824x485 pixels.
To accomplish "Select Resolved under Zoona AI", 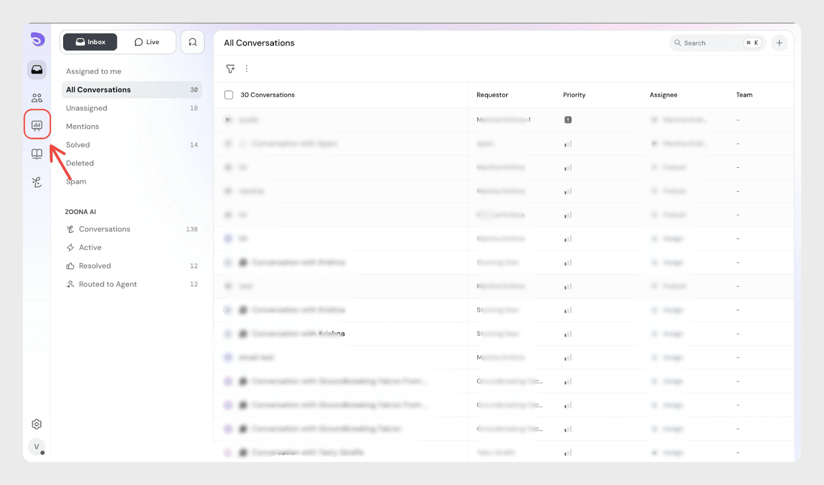I will coord(95,266).
